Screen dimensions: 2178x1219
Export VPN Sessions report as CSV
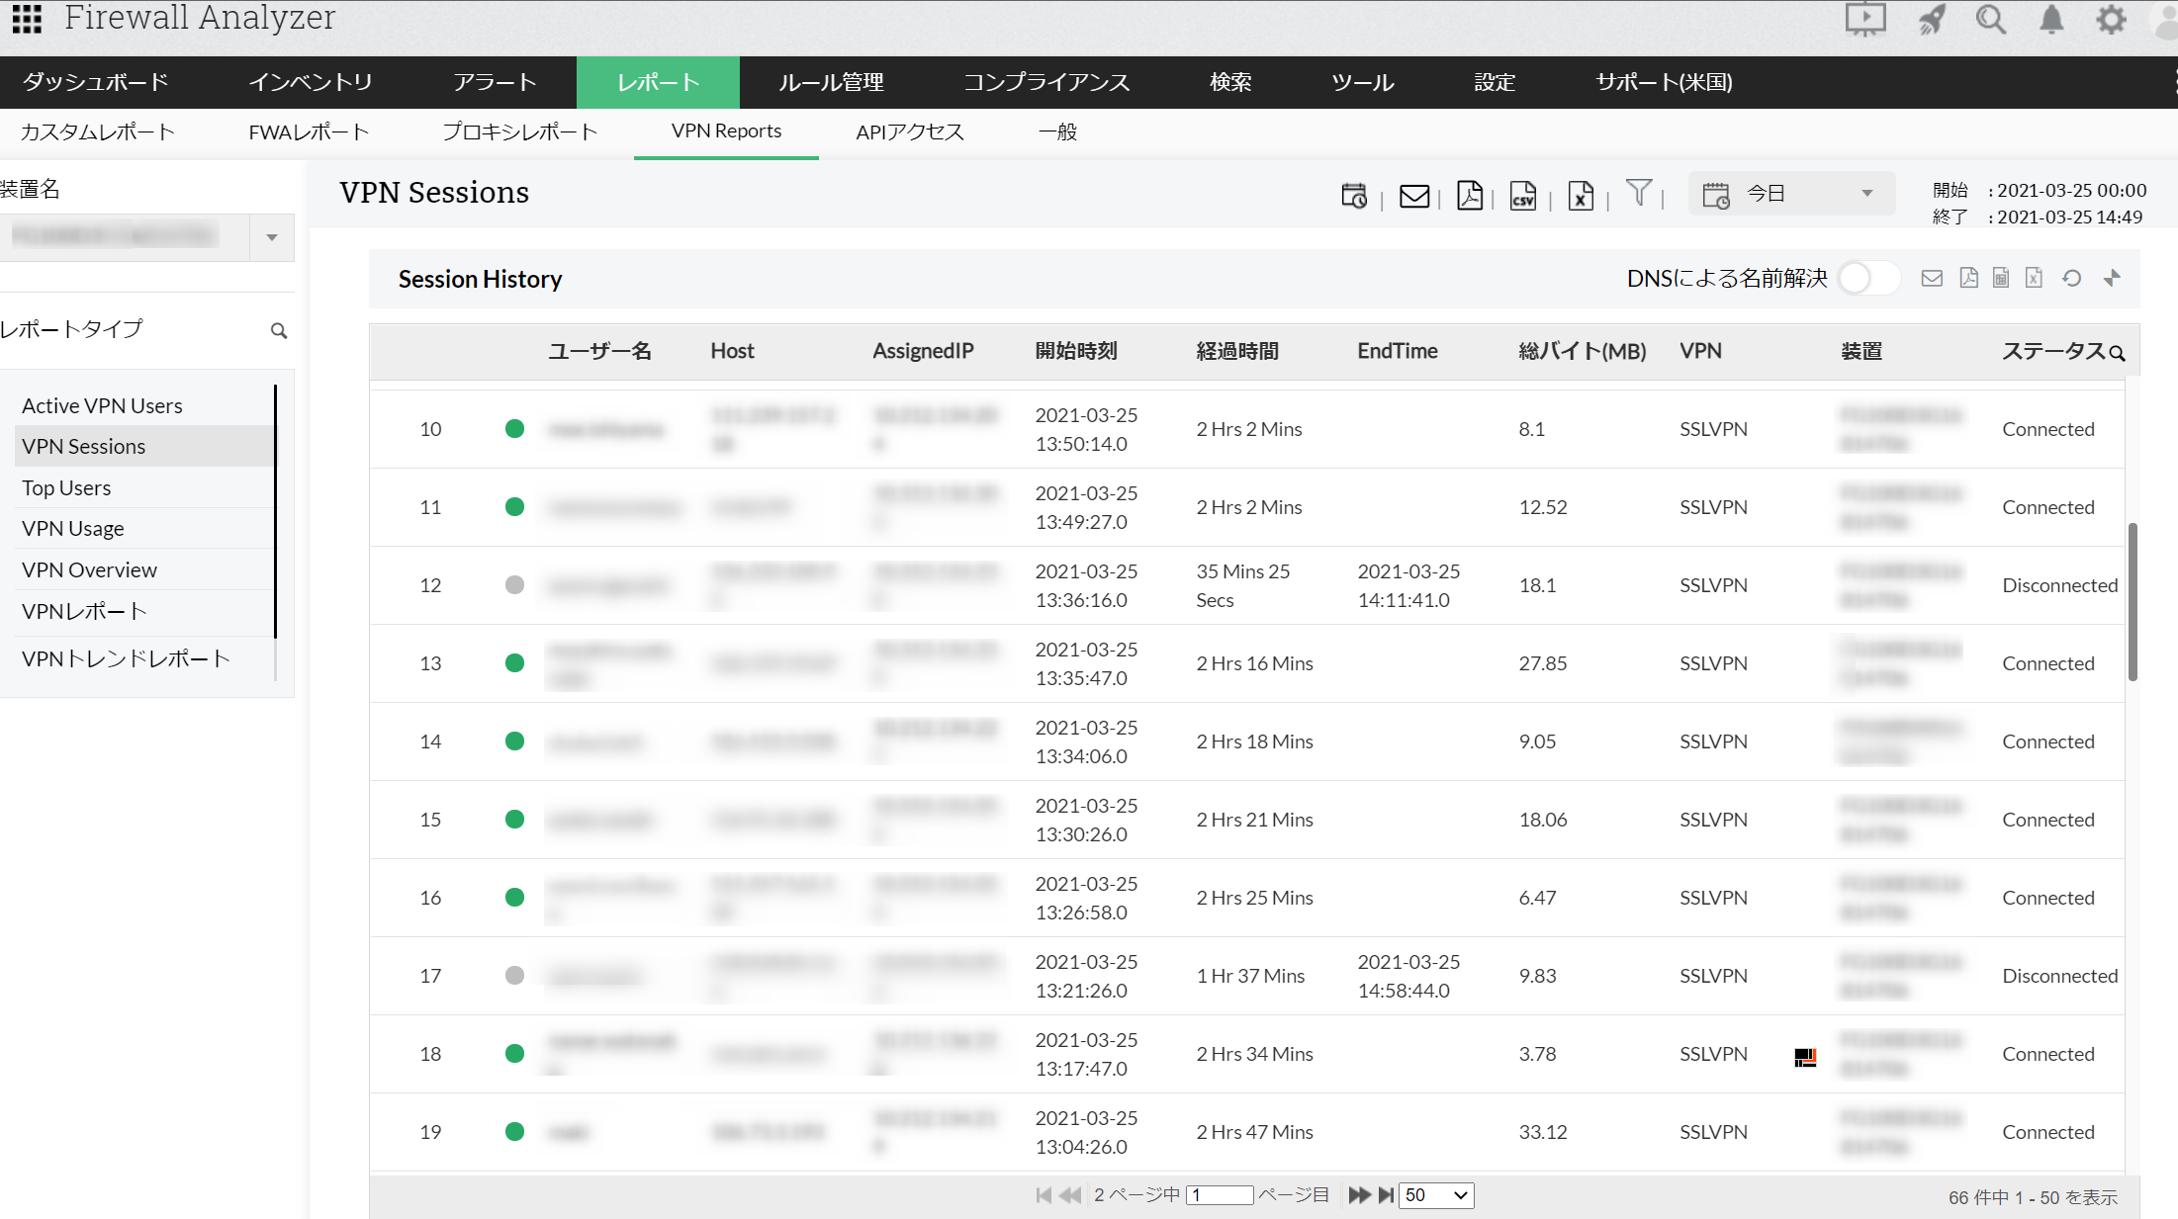(1523, 196)
